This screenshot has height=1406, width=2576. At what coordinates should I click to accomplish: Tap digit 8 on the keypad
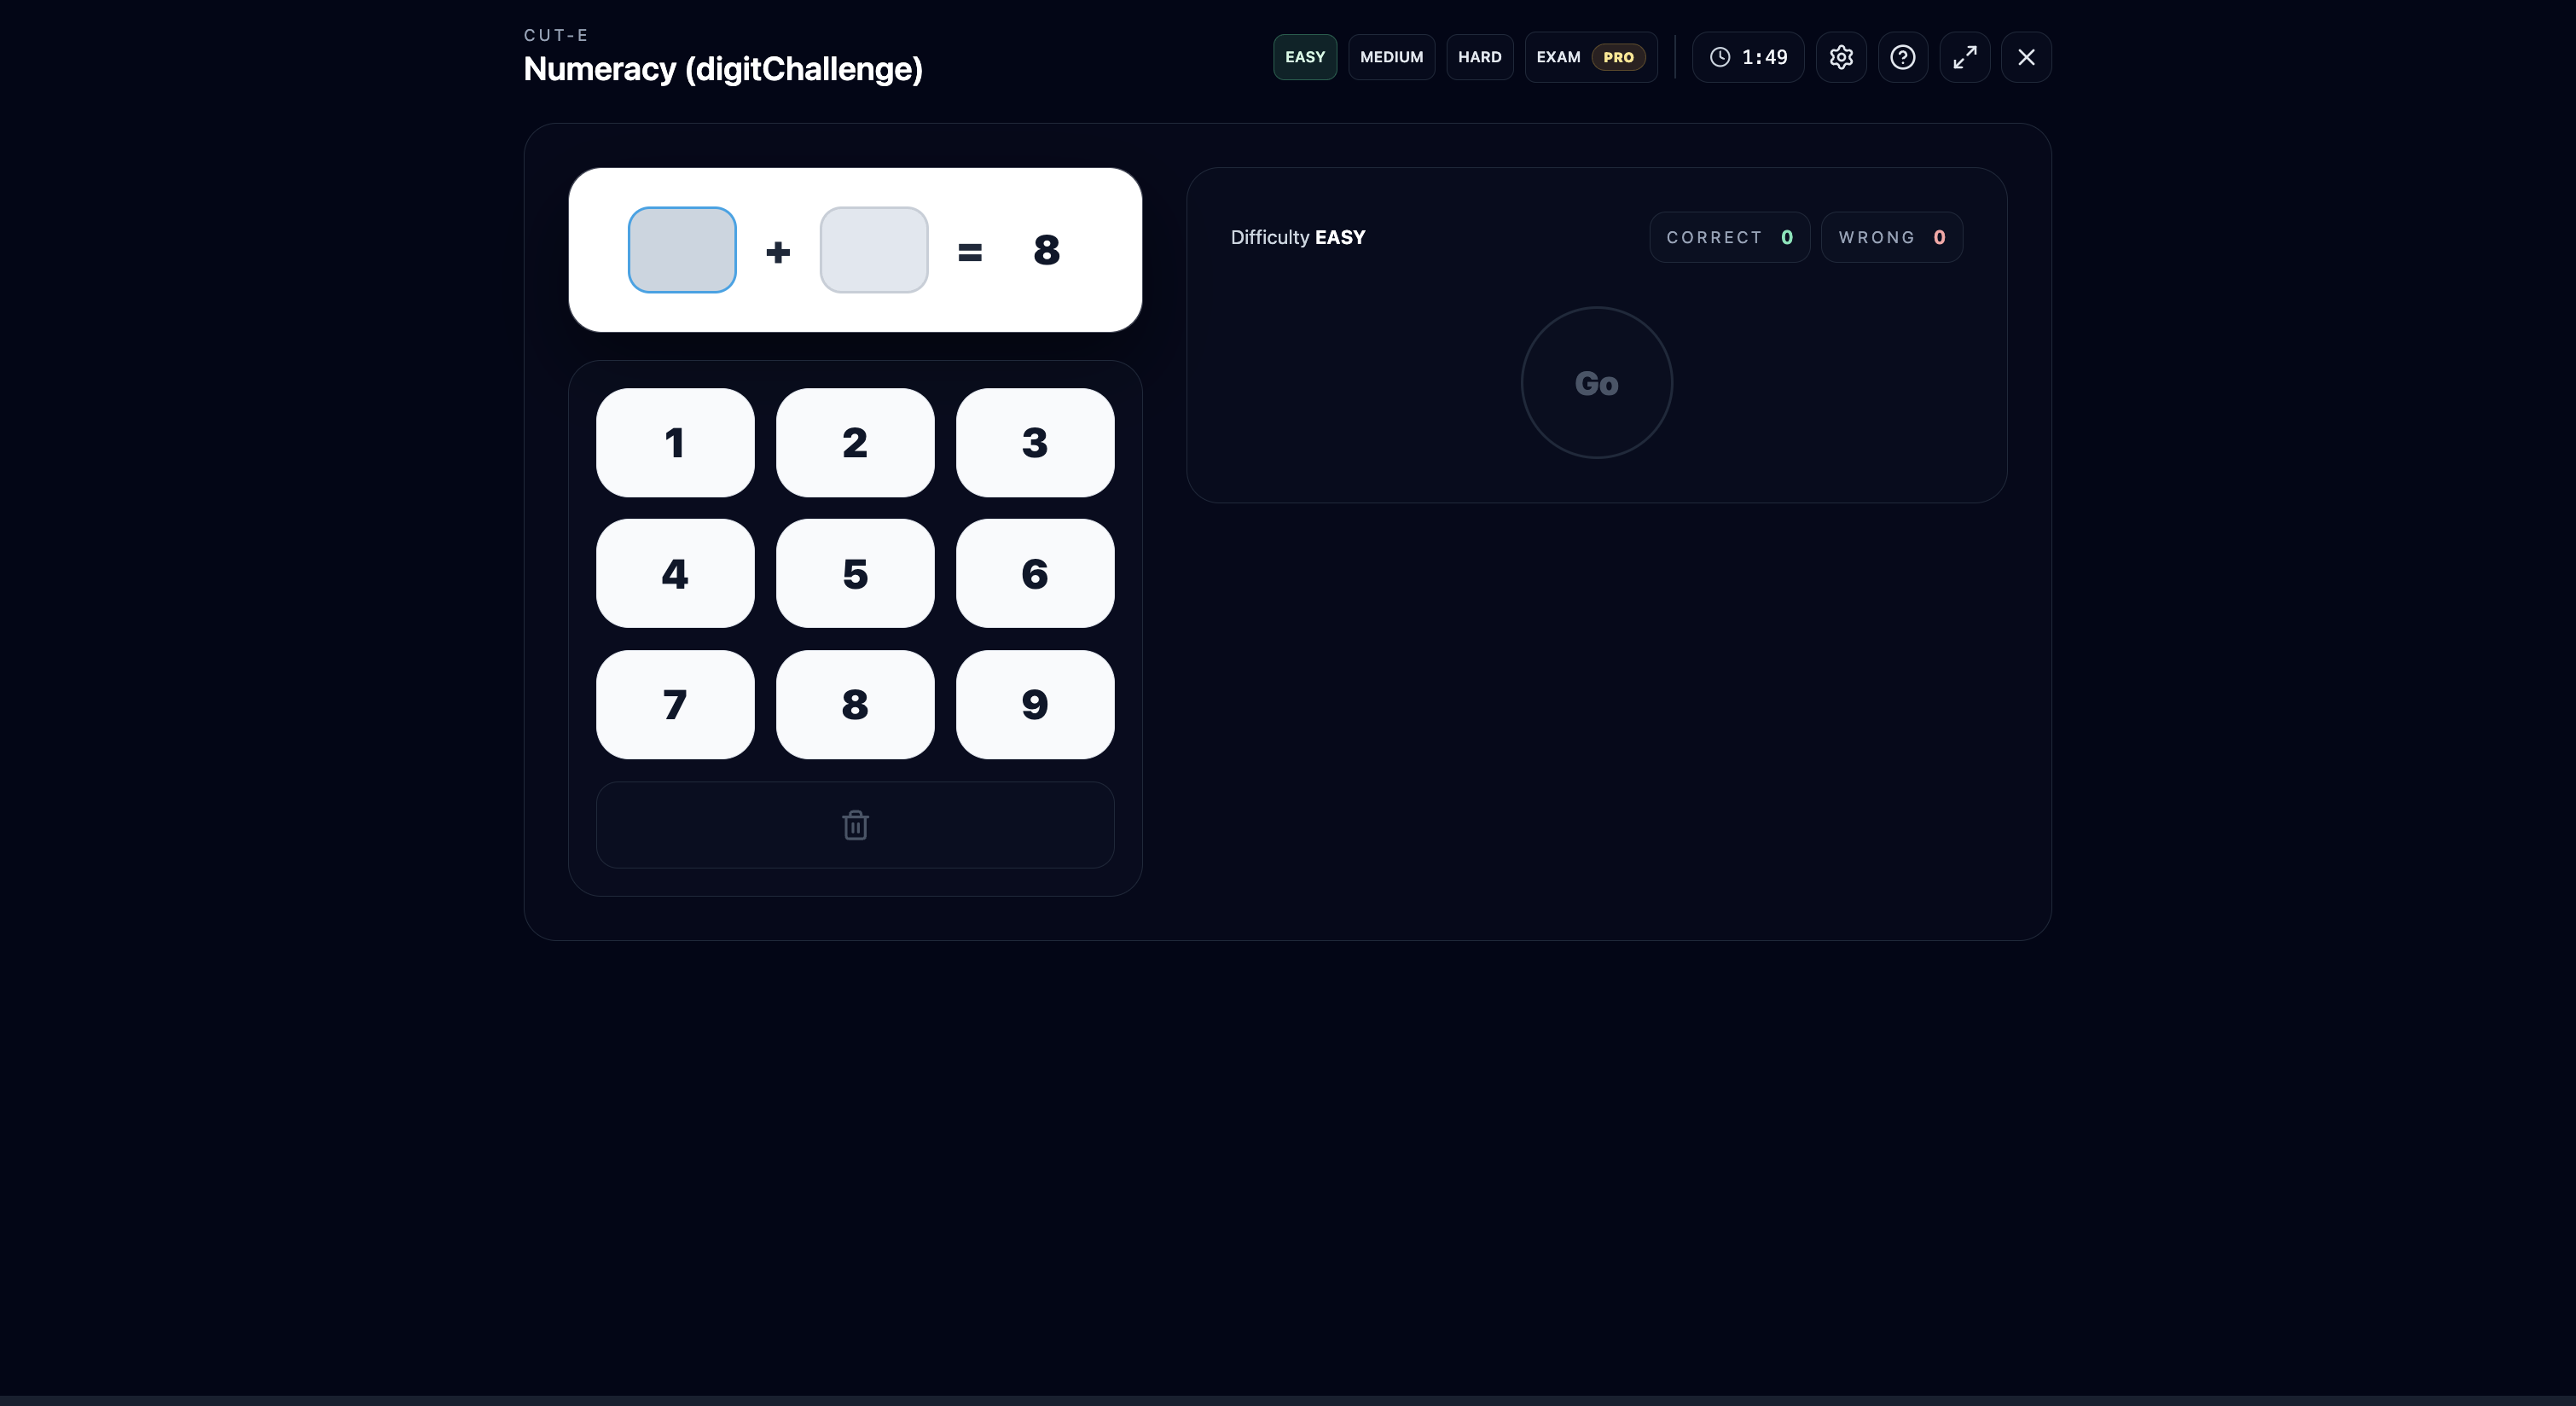point(855,705)
